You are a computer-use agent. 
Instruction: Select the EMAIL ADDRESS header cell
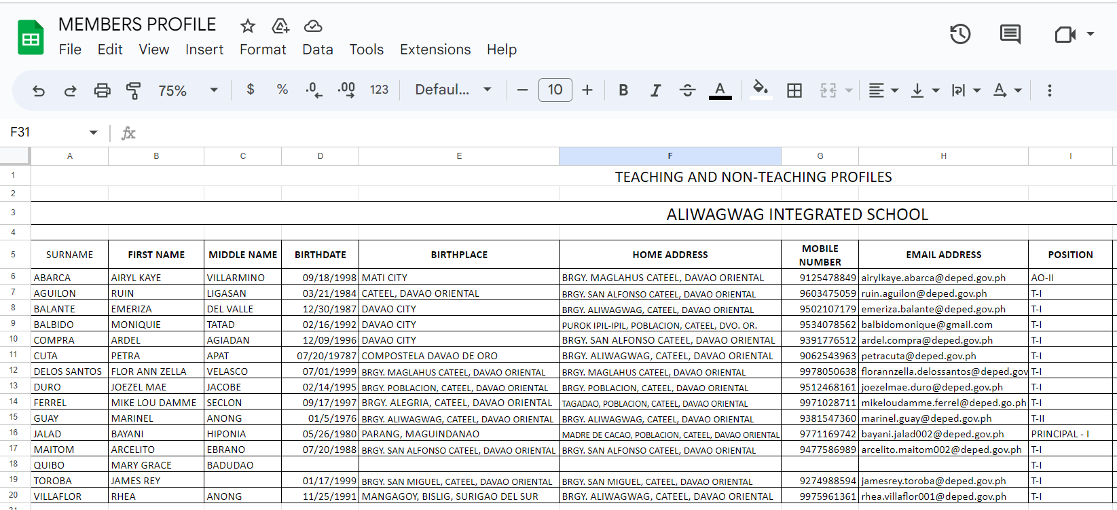944,255
